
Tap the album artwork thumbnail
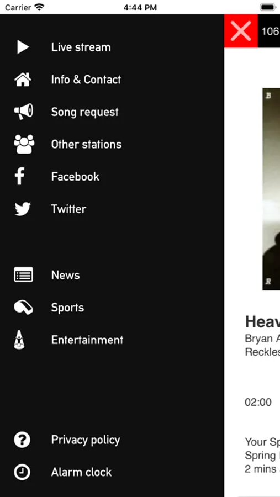pyautogui.click(x=271, y=189)
